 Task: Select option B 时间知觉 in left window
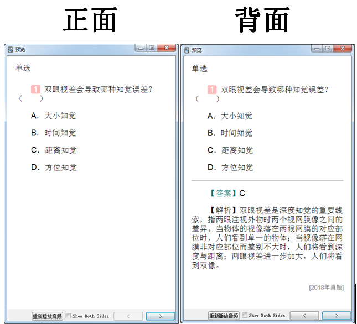tap(53, 133)
